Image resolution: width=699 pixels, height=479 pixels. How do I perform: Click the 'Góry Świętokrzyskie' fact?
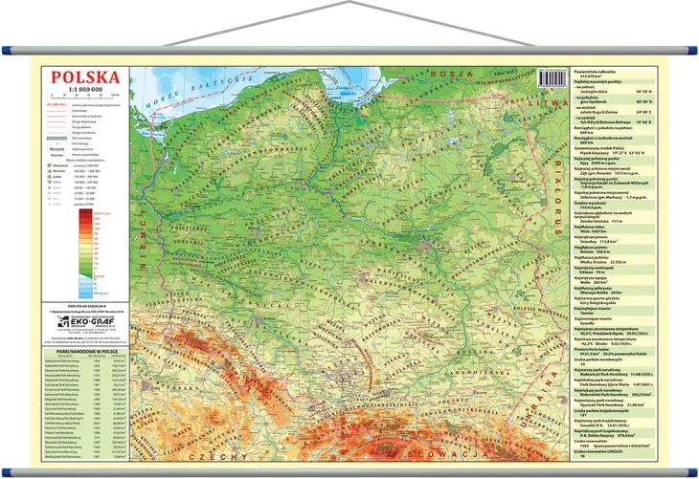[598, 303]
